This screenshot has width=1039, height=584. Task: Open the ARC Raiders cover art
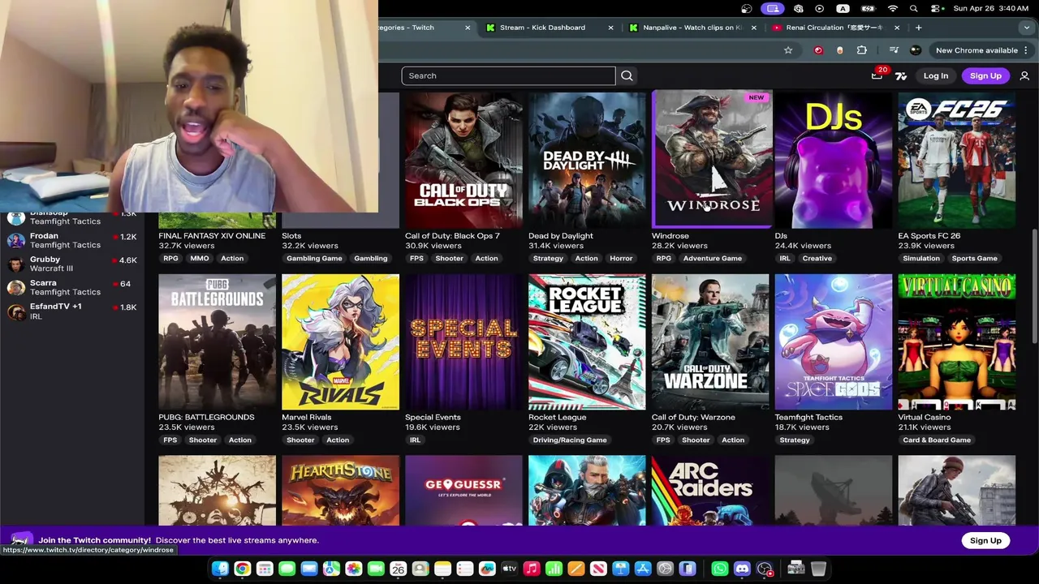click(710, 490)
